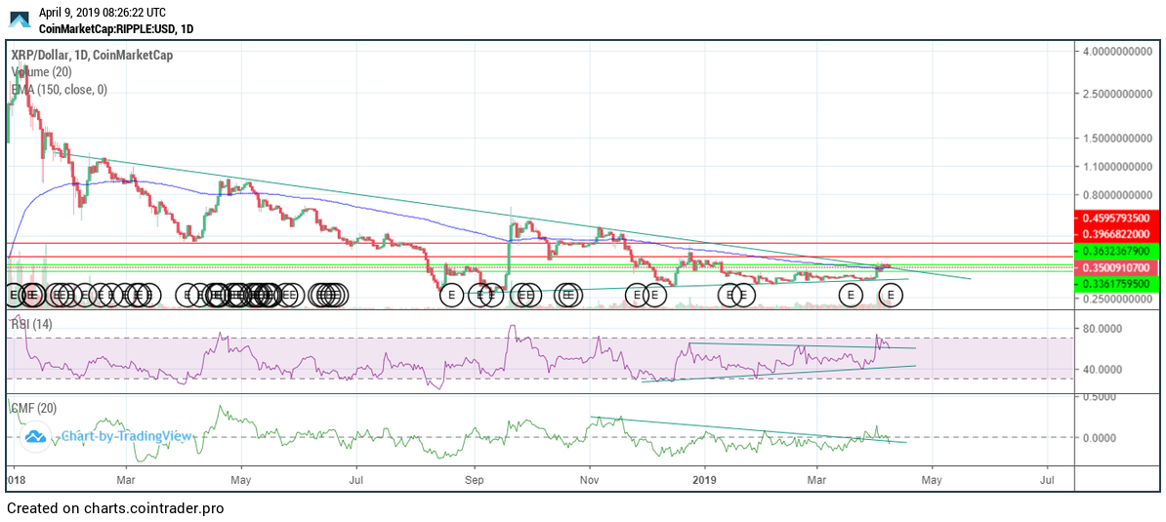Select the XRP/Dollar, 1D, CoinMarketCap title
The width and height of the screenshot is (1166, 522).
click(x=92, y=56)
